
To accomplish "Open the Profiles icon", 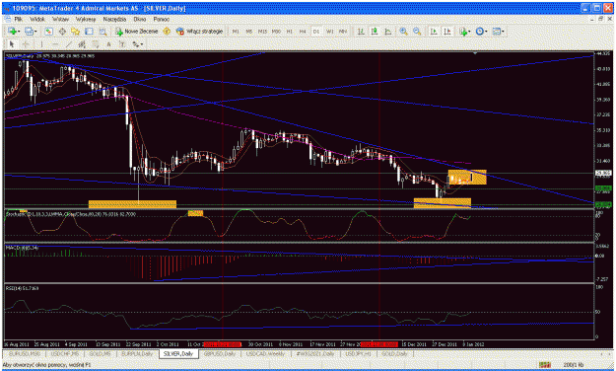I will [29, 31].
